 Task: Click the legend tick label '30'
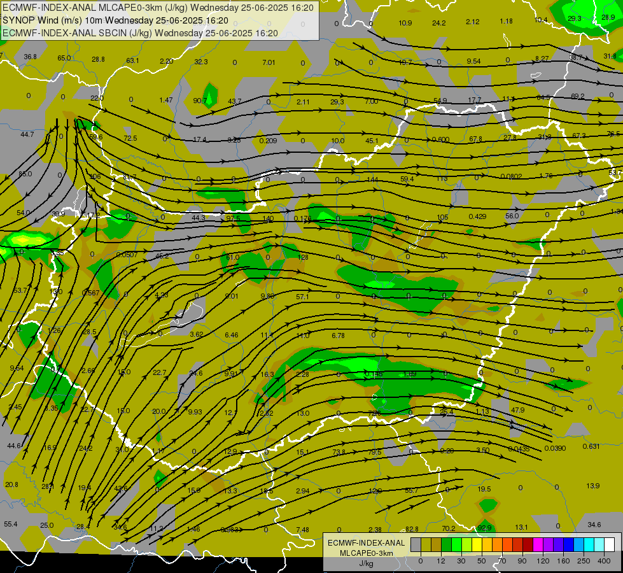click(461, 561)
